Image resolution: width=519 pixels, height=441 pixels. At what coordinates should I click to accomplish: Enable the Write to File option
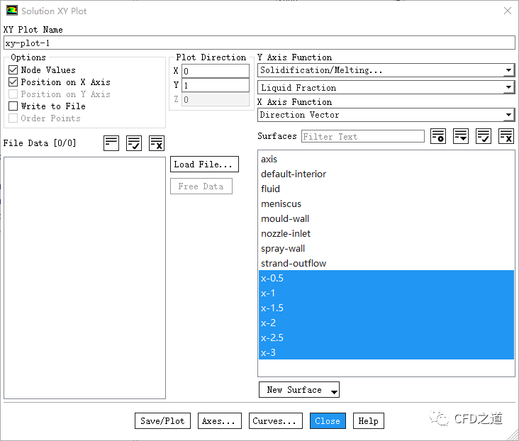point(13,106)
